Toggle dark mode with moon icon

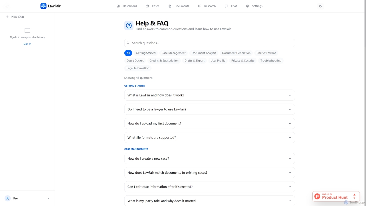coord(321,6)
